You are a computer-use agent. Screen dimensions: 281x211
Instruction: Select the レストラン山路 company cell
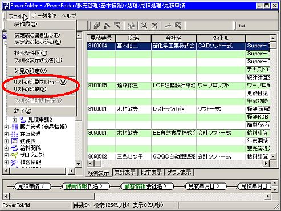[x=174, y=109]
